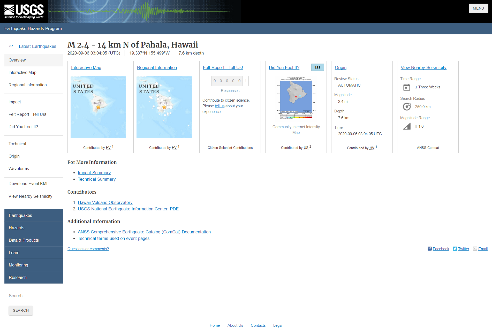Open the Data & Products section
This screenshot has height=336, width=492.
click(24, 240)
